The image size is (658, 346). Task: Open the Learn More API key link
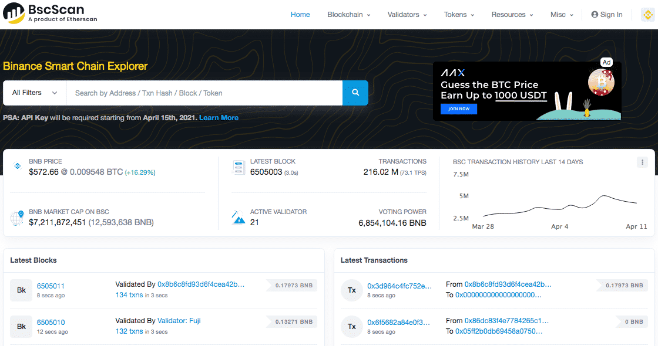tap(219, 118)
